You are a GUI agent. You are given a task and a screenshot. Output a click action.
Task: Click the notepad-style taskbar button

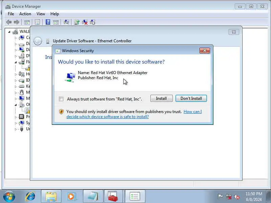click(93, 197)
